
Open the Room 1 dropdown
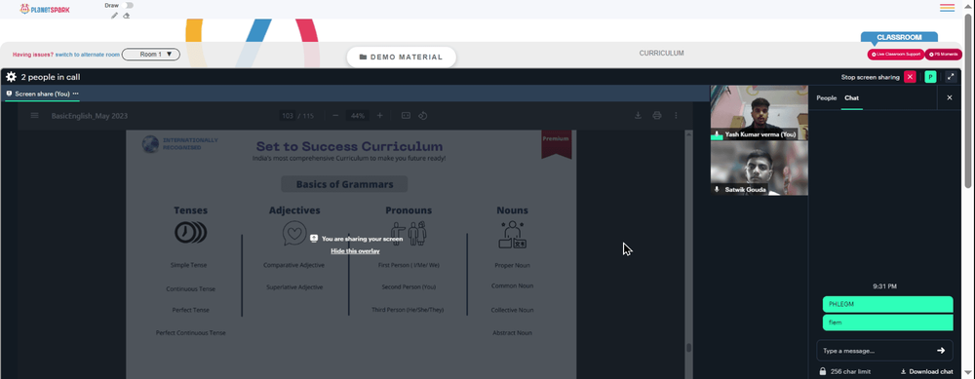(x=151, y=55)
